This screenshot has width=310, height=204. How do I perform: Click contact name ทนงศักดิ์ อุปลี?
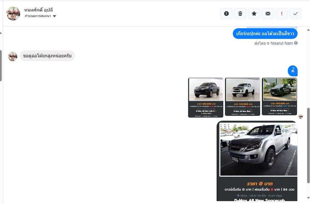[39, 10]
